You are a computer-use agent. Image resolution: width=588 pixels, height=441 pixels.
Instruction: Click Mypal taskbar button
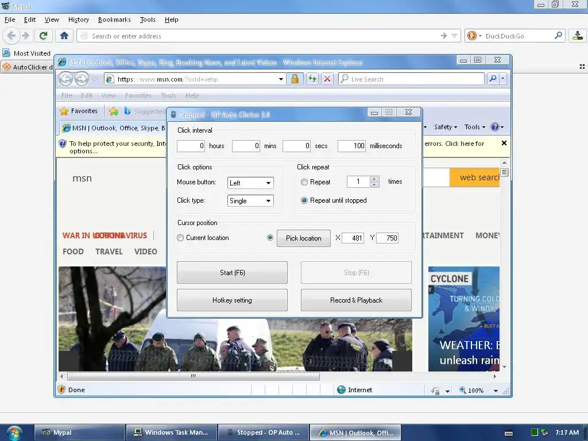pos(80,432)
